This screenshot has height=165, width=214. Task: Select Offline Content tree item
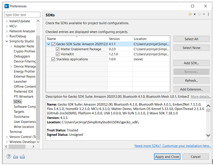pos(25,87)
